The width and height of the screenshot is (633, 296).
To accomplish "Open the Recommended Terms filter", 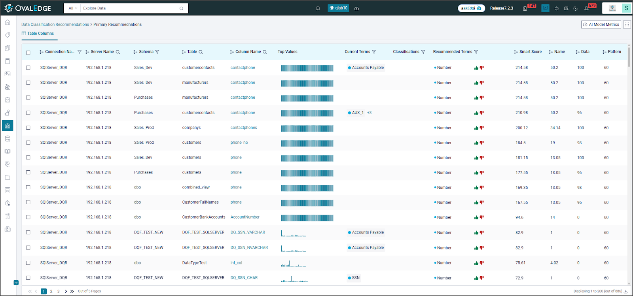I will [x=476, y=52].
